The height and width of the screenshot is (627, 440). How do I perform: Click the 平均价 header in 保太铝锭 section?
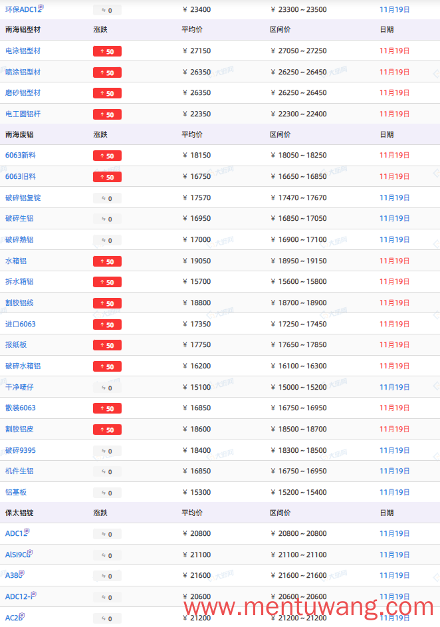192,513
